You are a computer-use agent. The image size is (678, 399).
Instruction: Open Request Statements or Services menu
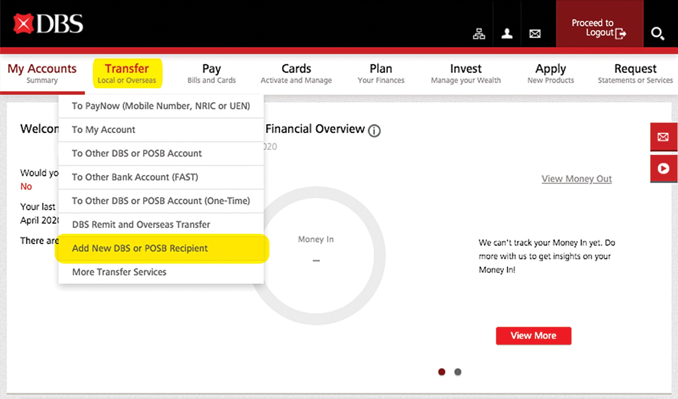point(635,74)
